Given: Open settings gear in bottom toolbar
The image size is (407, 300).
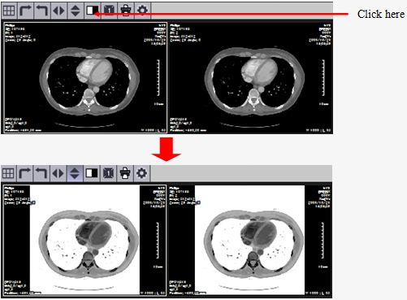Looking at the screenshot, I should point(141,173).
